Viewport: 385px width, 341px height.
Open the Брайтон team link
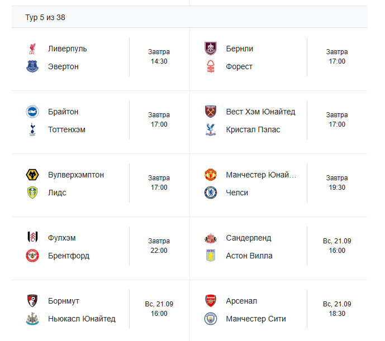click(x=63, y=112)
